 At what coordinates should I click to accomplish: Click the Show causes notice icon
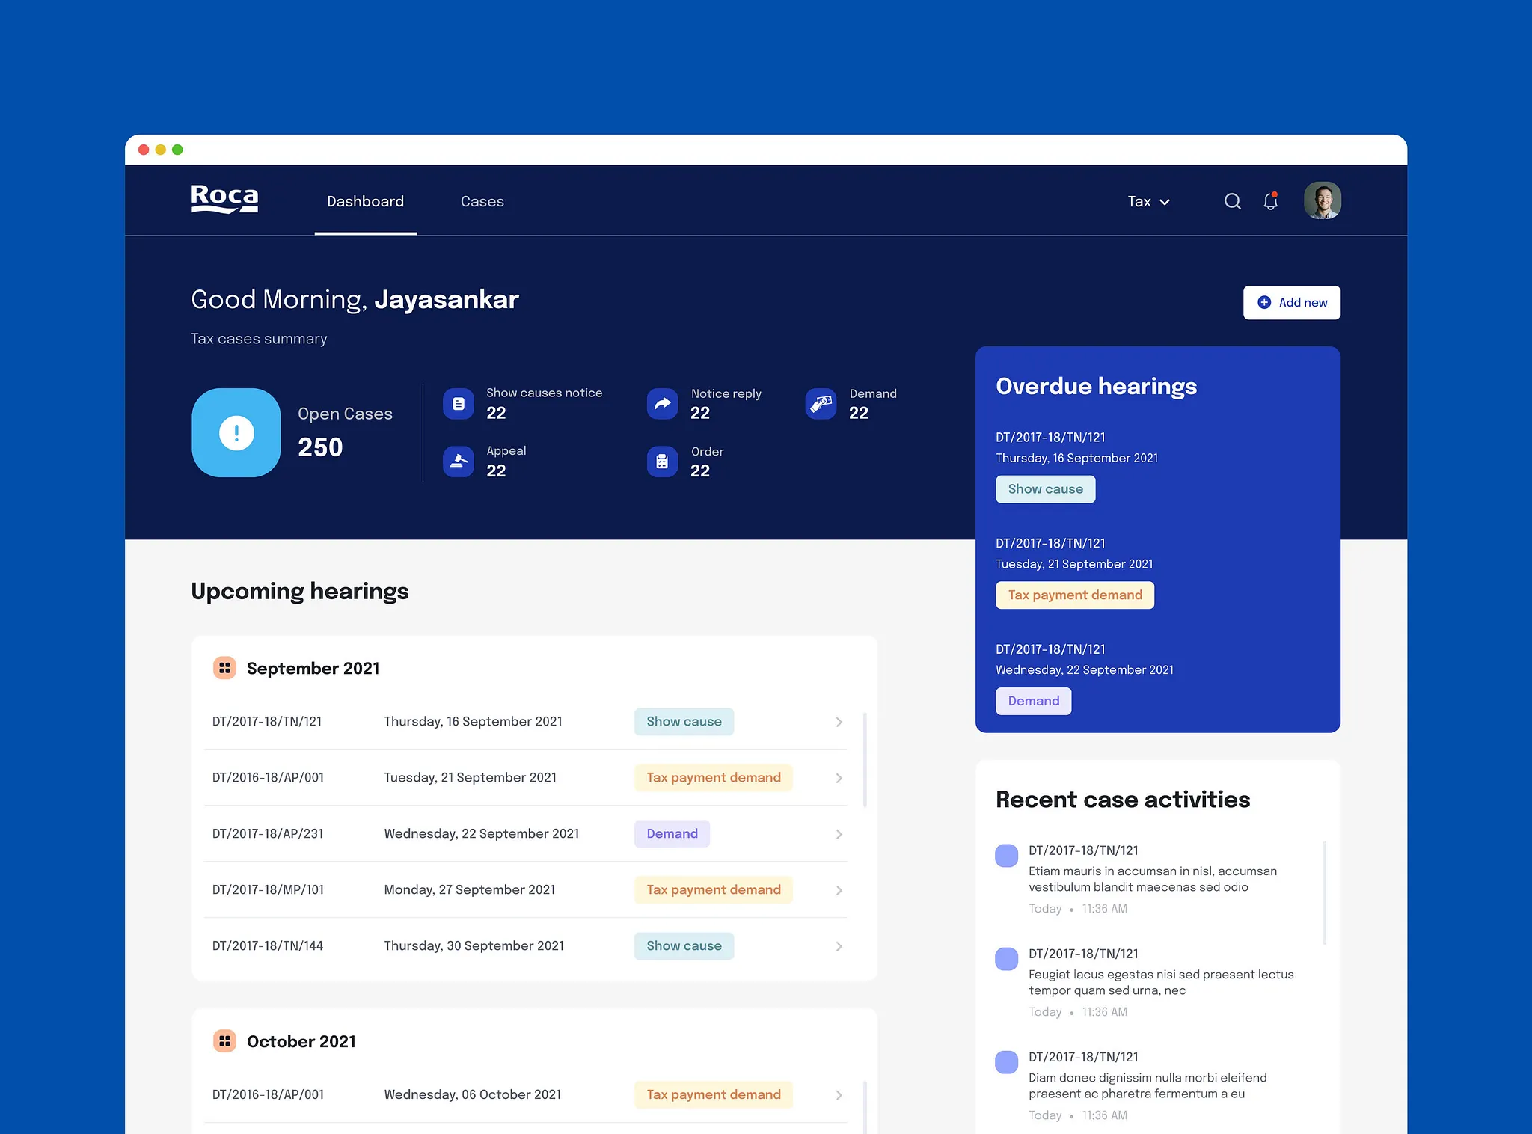pyautogui.click(x=459, y=404)
